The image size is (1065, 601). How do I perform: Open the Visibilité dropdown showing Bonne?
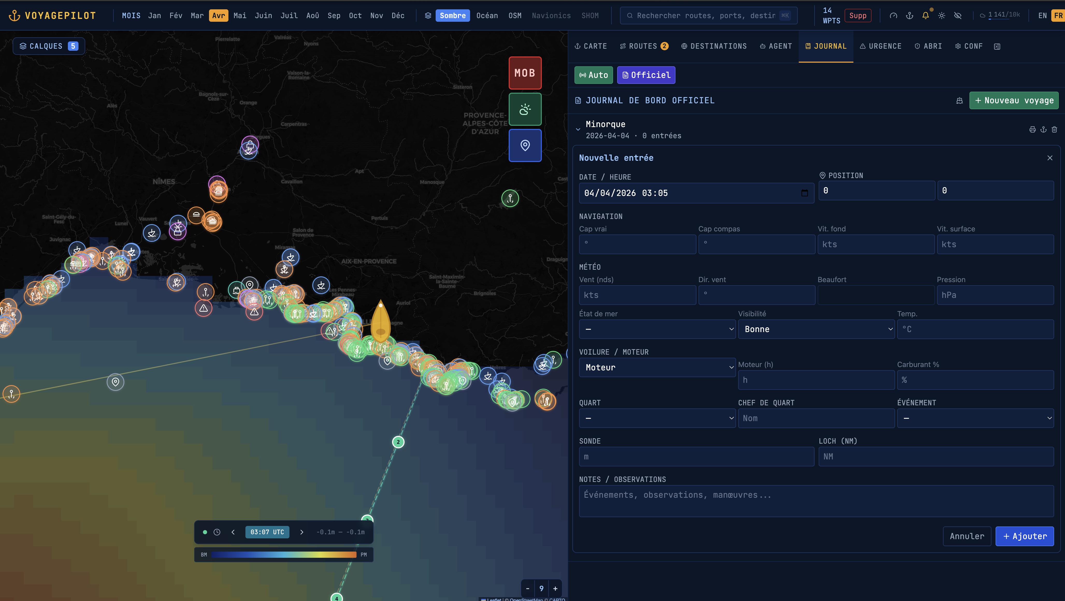[816, 329]
